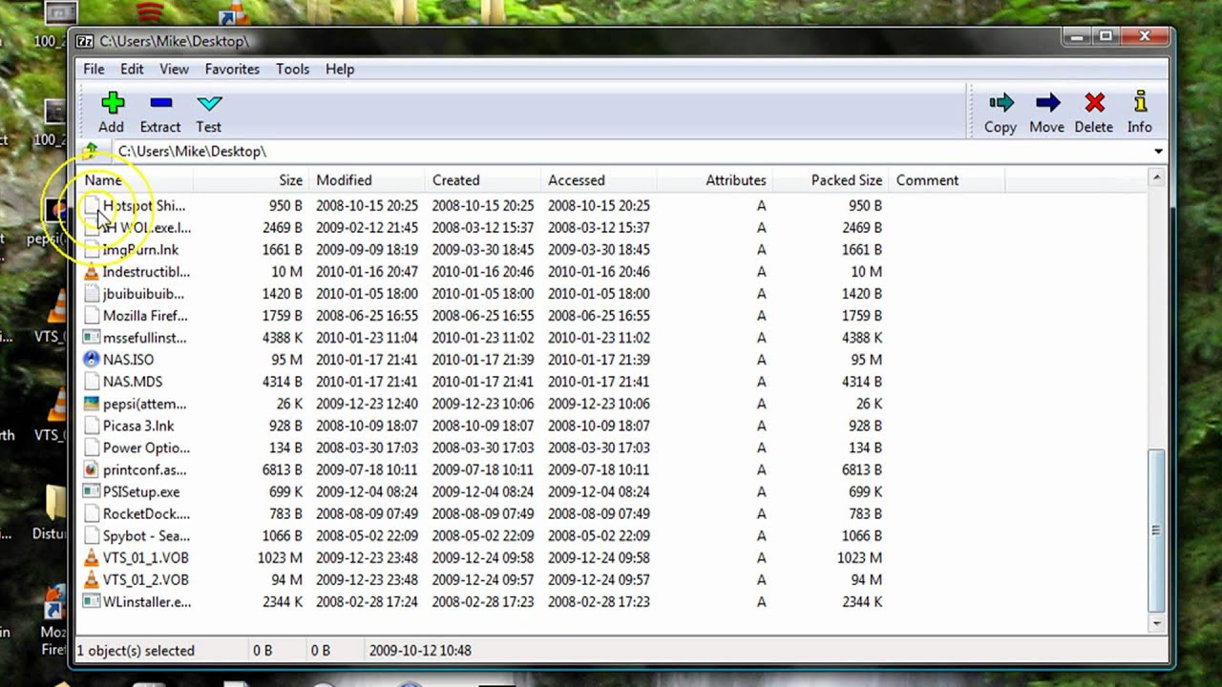The height and width of the screenshot is (687, 1222).
Task: Open the Edit menu
Action: point(132,69)
